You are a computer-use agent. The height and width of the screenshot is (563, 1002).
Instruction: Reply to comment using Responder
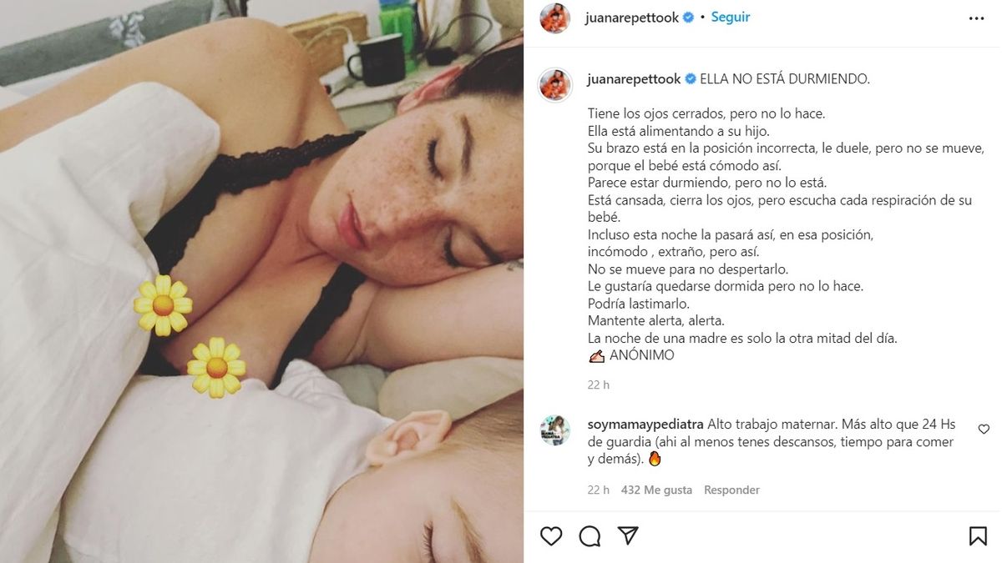pos(731,490)
